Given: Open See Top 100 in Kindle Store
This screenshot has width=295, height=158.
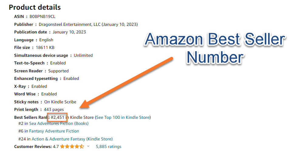Looking at the screenshot, I should [x=123, y=117].
